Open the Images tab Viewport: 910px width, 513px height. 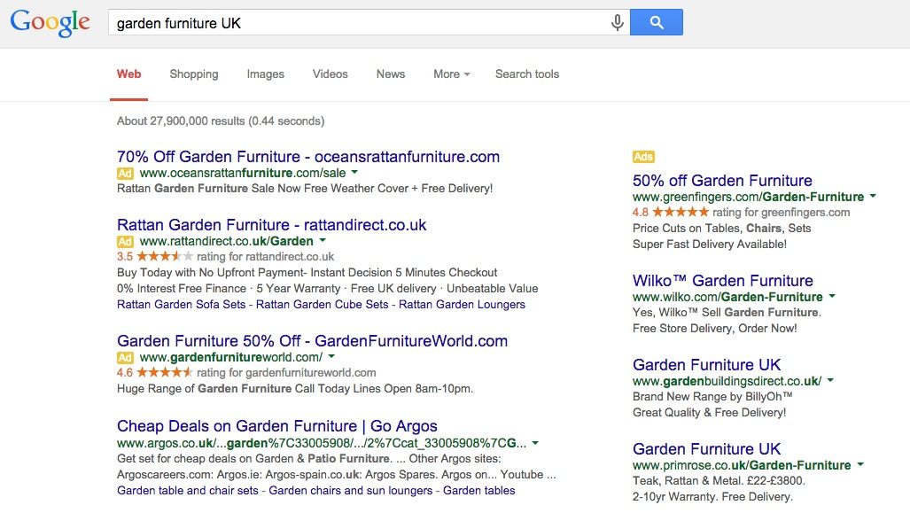tap(265, 74)
